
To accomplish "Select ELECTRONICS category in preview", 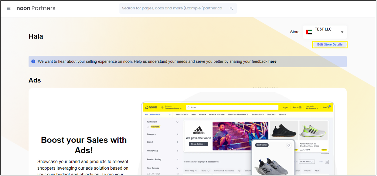I will click(x=182, y=115).
